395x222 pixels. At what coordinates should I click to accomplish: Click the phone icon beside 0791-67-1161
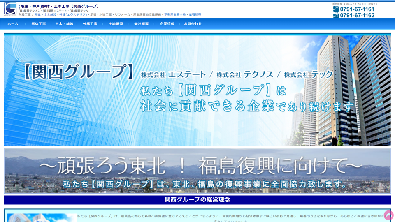pos(336,9)
